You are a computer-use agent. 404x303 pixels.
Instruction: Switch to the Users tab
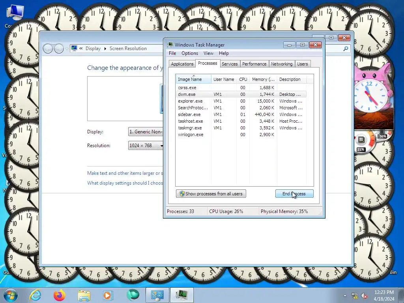coord(303,64)
